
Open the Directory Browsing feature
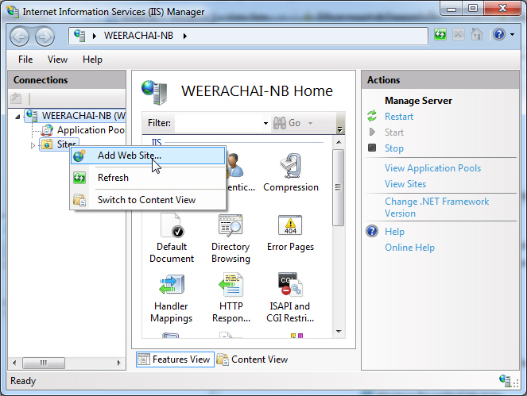point(231,239)
